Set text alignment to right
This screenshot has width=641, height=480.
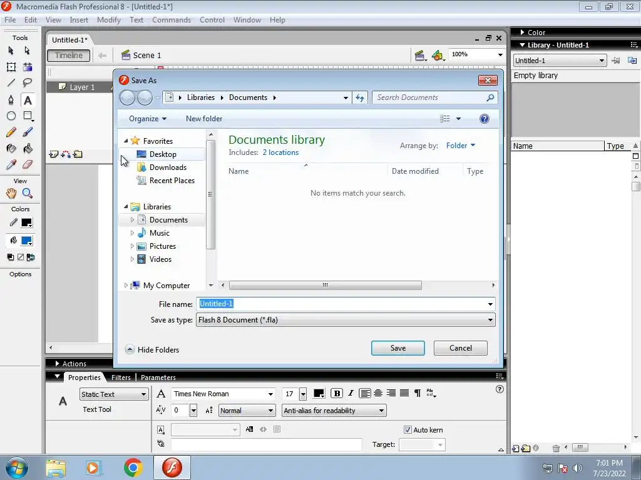click(391, 393)
